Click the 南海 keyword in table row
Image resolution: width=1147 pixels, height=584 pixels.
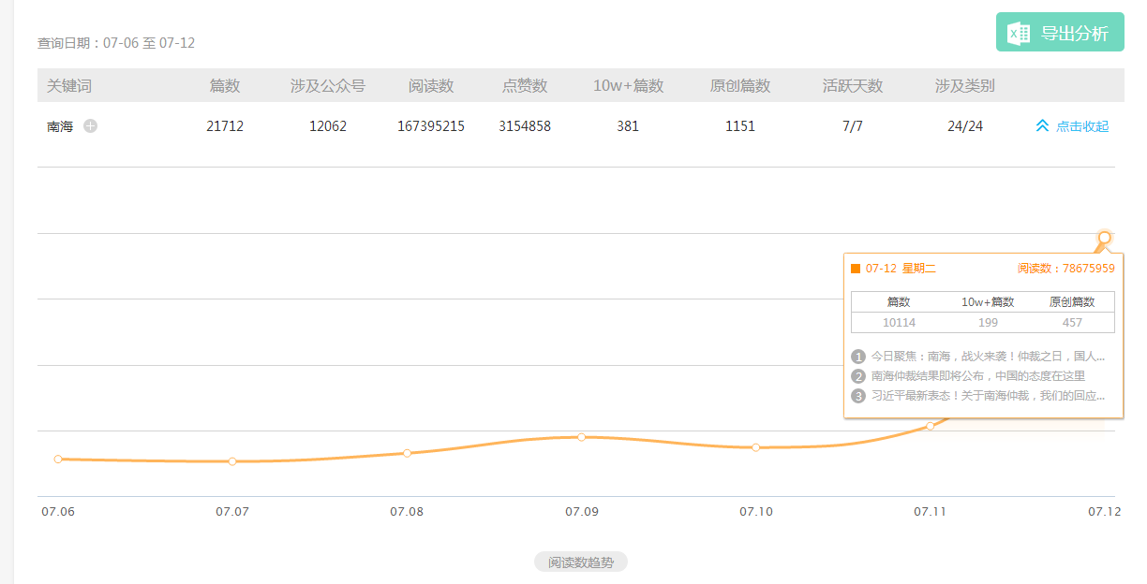pyautogui.click(x=60, y=126)
